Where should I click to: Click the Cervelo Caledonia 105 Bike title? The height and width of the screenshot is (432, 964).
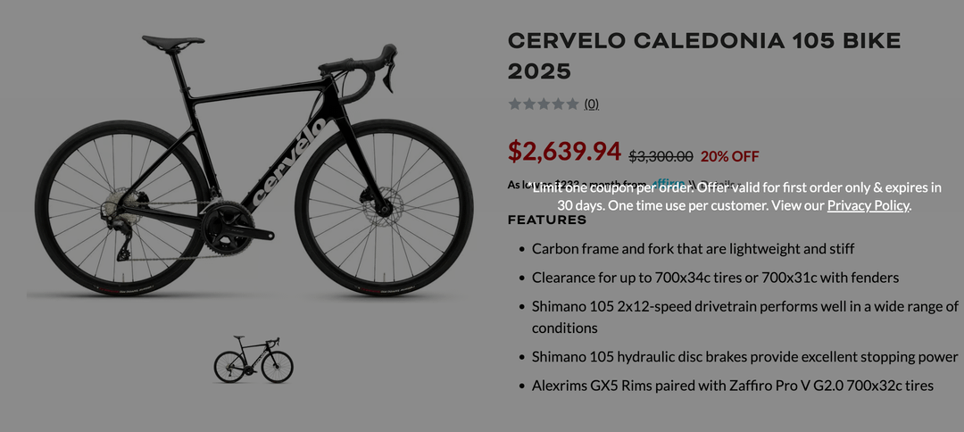[x=703, y=55]
